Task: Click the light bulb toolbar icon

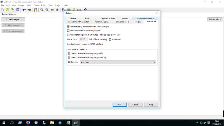Action: pyautogui.click(x=74, y=10)
